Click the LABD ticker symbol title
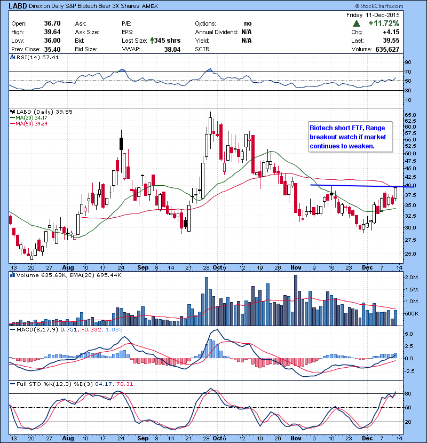This screenshot has height=443, width=427. coord(18,6)
